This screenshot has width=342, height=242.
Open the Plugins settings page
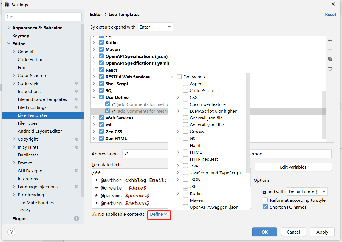click(x=20, y=218)
